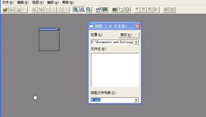This screenshot has width=206, height=117.
Task: Click the page icon with HTH lettering
Action: (53, 10)
